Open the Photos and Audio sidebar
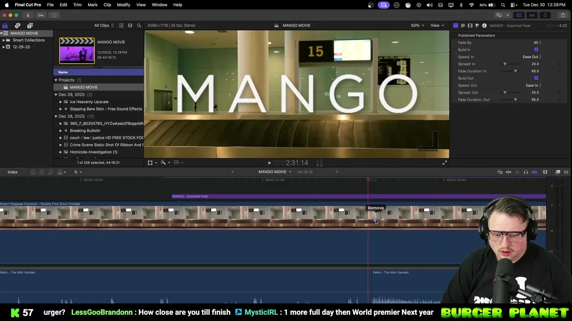Image resolution: width=572 pixels, height=321 pixels. coord(17,25)
